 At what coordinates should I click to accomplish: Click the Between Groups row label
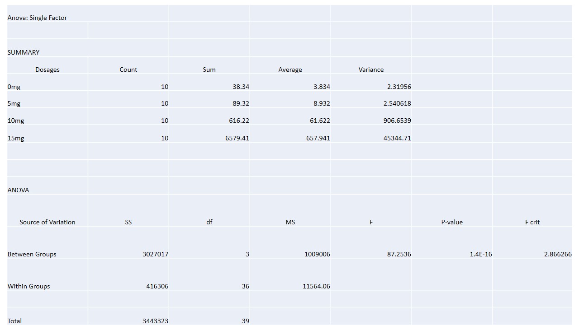(33, 254)
